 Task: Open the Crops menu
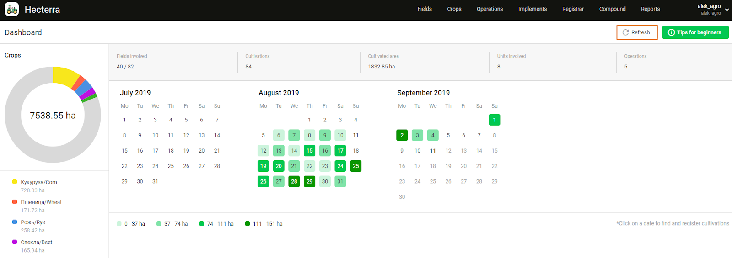click(x=454, y=9)
